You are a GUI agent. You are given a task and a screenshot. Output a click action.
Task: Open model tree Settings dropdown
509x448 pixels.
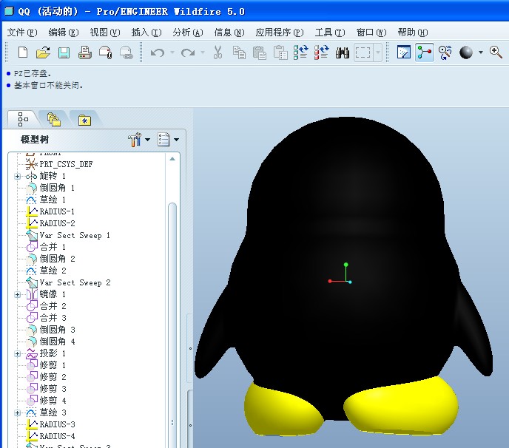tap(139, 140)
